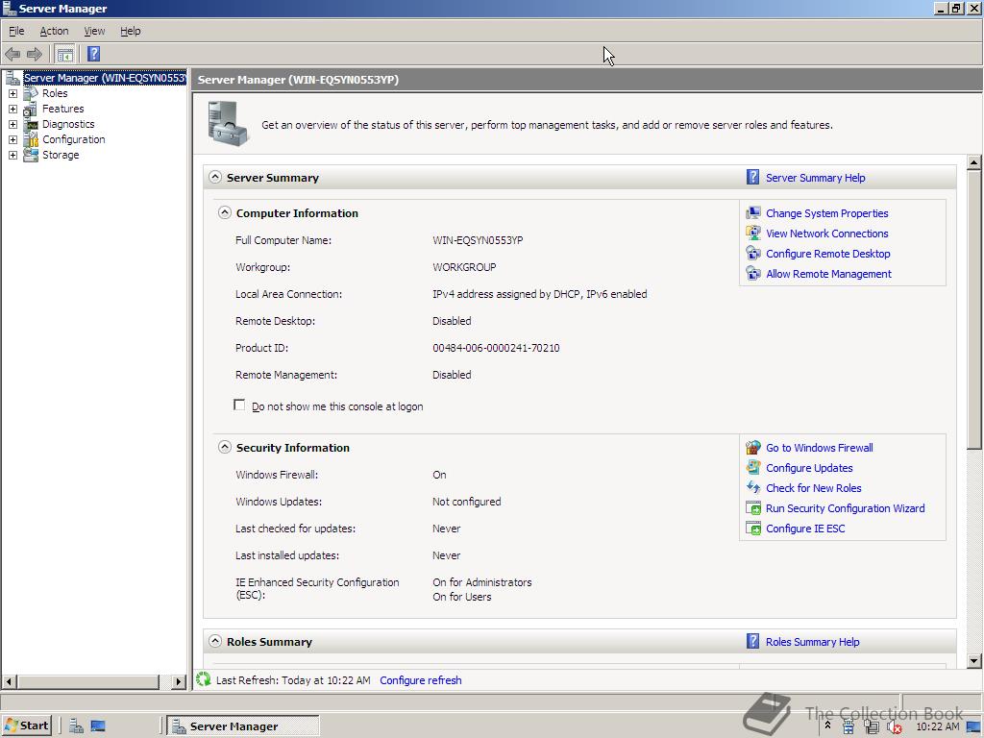Viewport: 984px width, 738px height.
Task: Click the Configure Updates link
Action: 809,468
